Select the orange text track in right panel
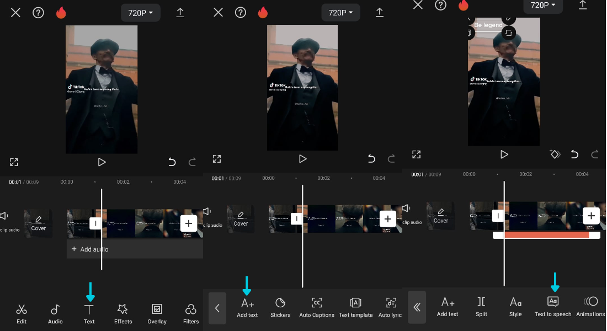Image resolution: width=607 pixels, height=331 pixels. [546, 235]
